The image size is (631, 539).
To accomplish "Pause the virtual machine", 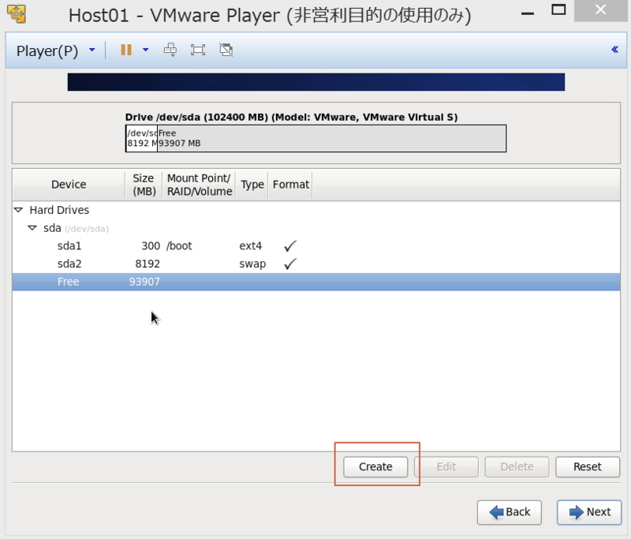I will (x=126, y=50).
